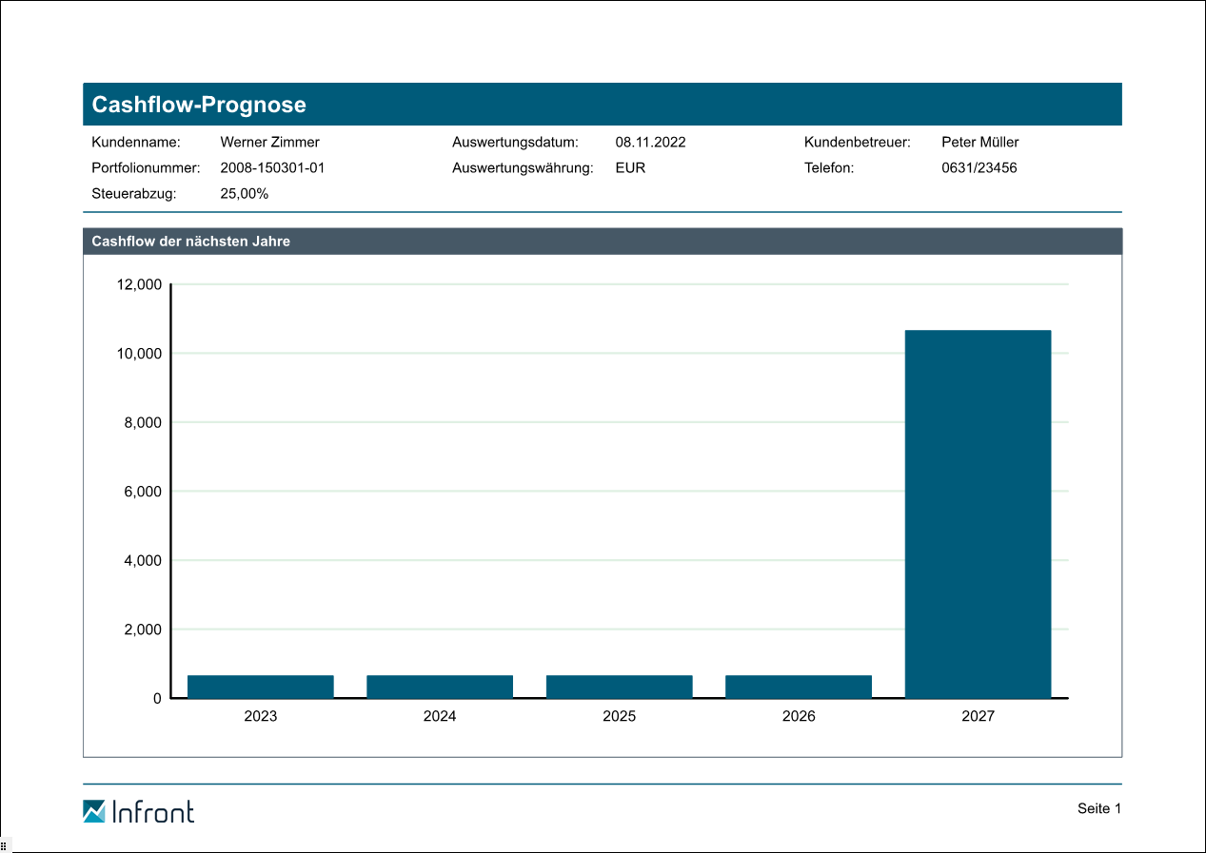Viewport: 1206px width, 853px height.
Task: Click the evaluation date 08.11.2022
Action: coord(650,143)
